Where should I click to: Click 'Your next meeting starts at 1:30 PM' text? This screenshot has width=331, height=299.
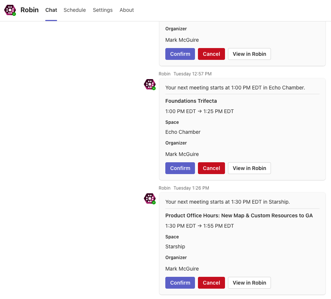pos(228,202)
